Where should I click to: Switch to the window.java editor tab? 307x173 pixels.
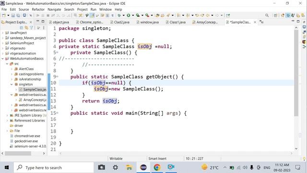tap(148, 22)
